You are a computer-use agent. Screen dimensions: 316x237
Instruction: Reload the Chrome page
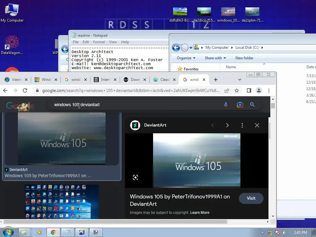coord(25,90)
